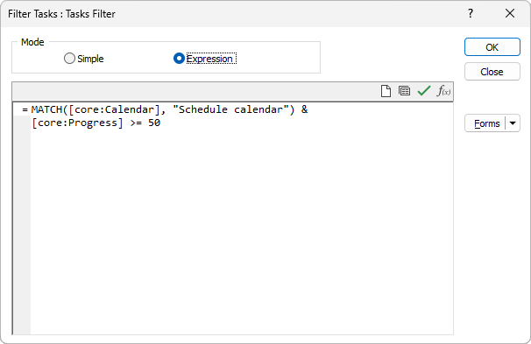
Task: Click empty area of expression editor
Action: pos(242,230)
